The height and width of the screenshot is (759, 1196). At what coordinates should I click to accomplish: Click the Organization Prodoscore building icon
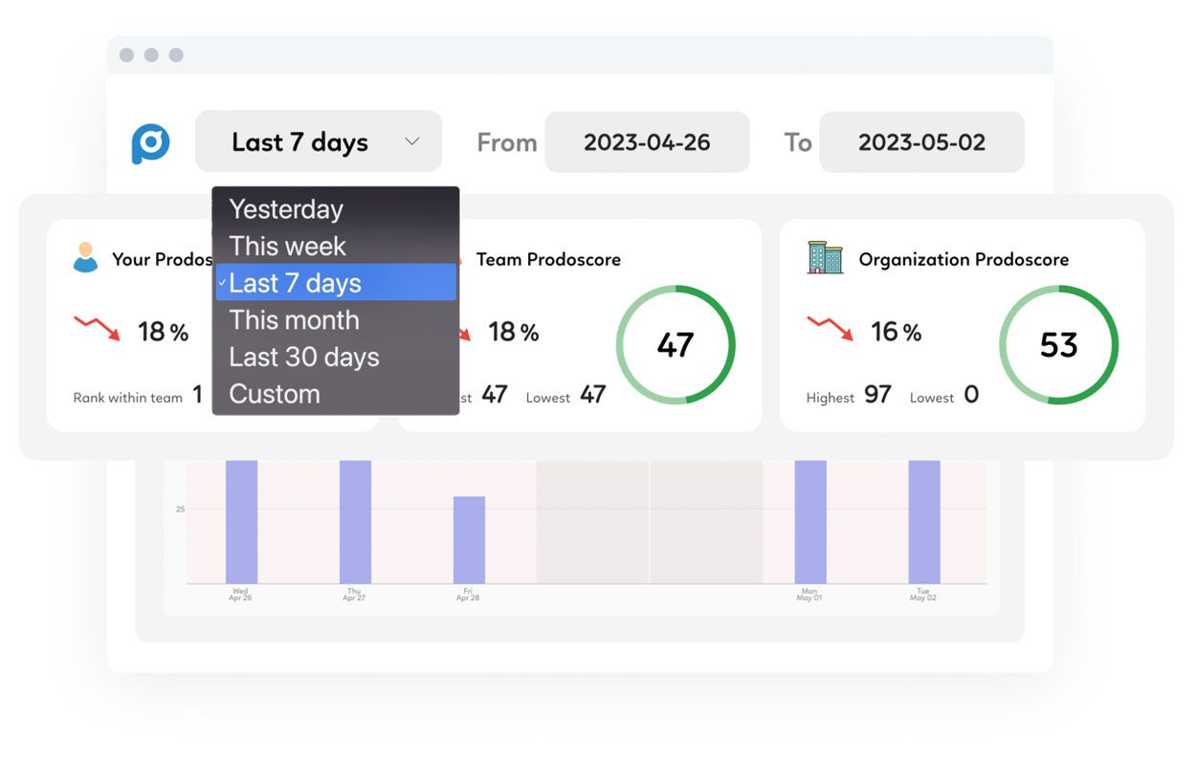[825, 258]
